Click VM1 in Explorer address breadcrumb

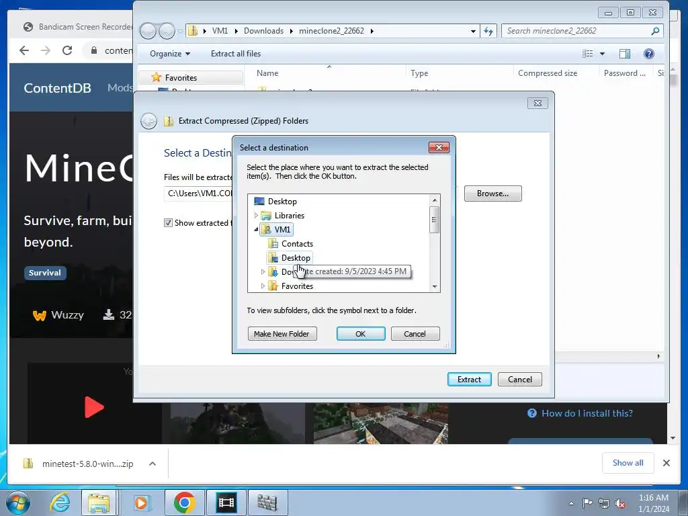(x=220, y=31)
